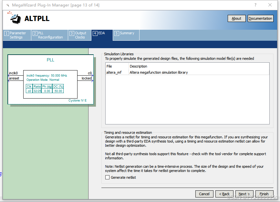
Task: Open the Summary tab
Action: (x=126, y=35)
